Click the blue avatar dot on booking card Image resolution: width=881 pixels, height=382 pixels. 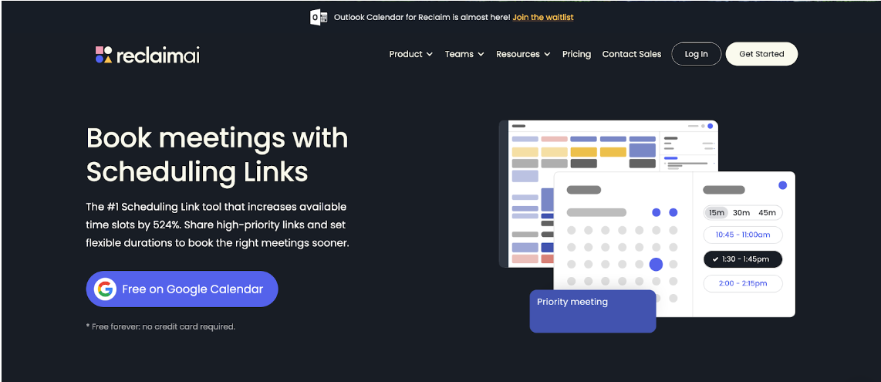tap(782, 185)
